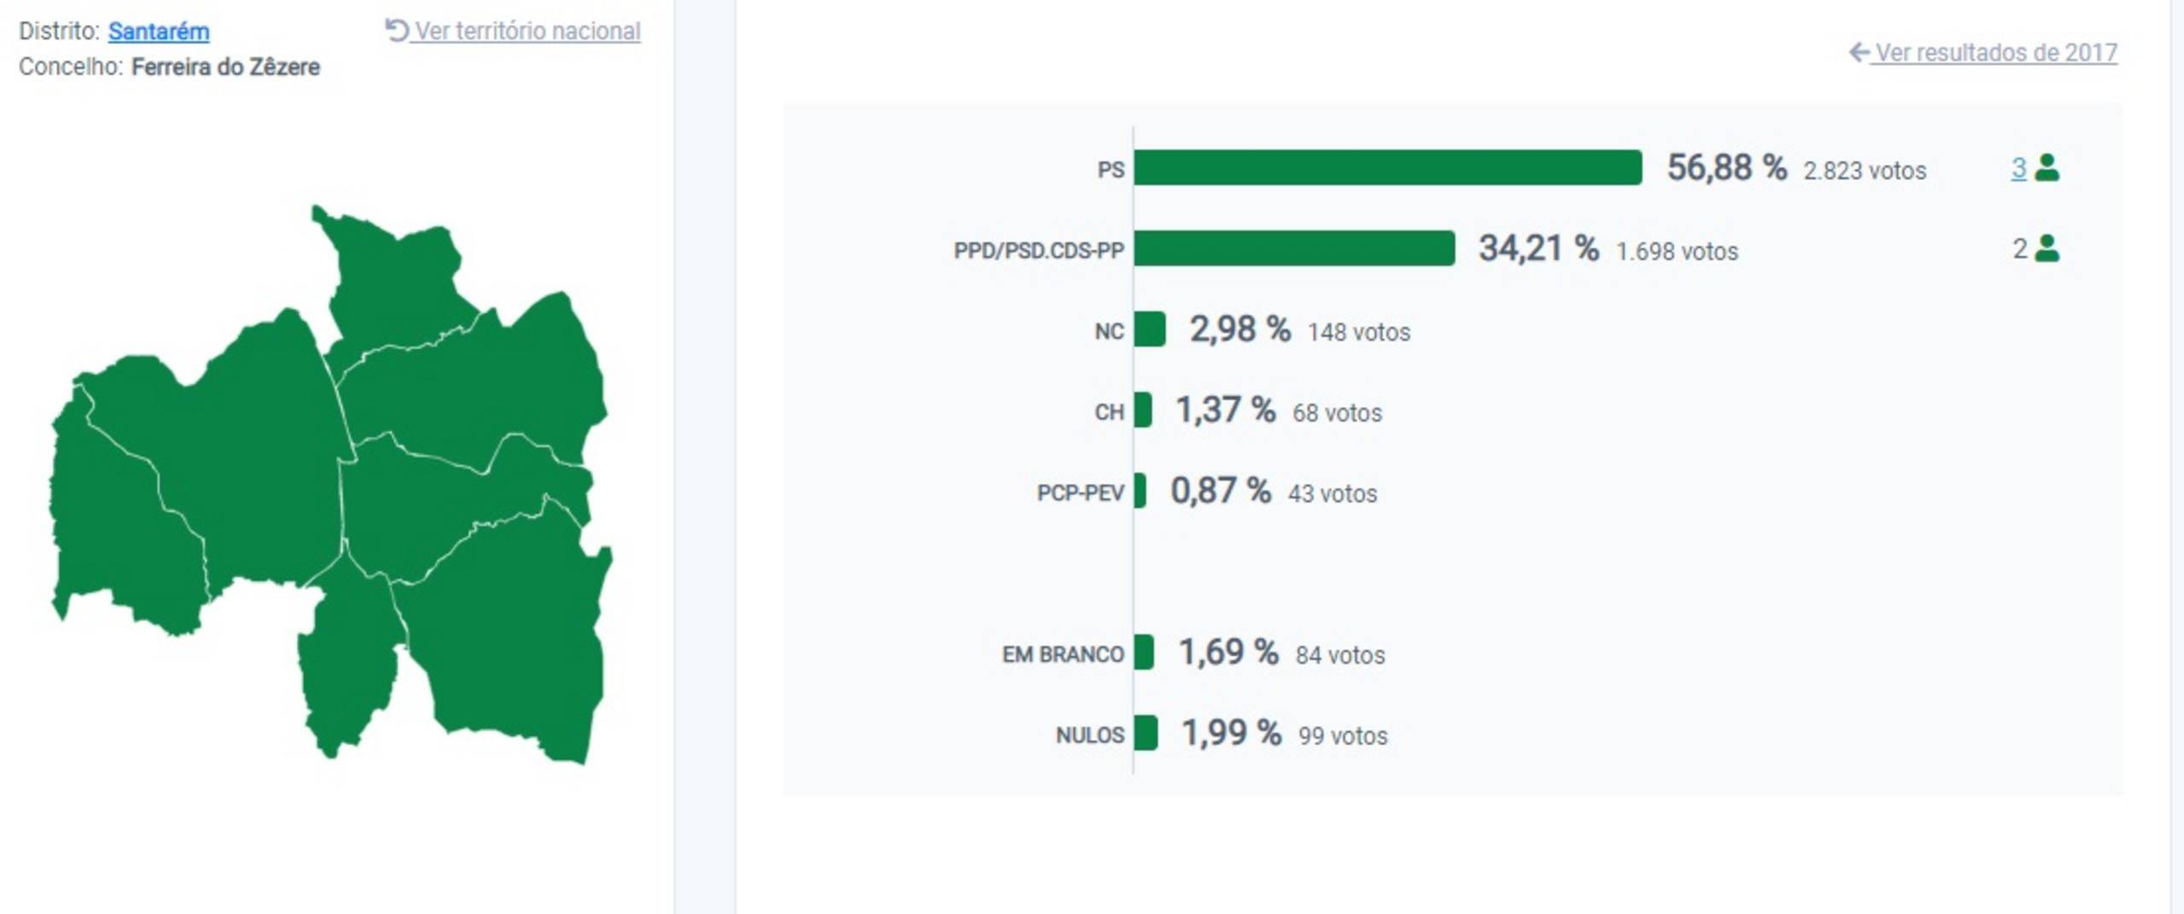Screen dimensions: 2184x914
Task: Click the EM BRANCO result bar
Action: pyautogui.click(x=1144, y=653)
